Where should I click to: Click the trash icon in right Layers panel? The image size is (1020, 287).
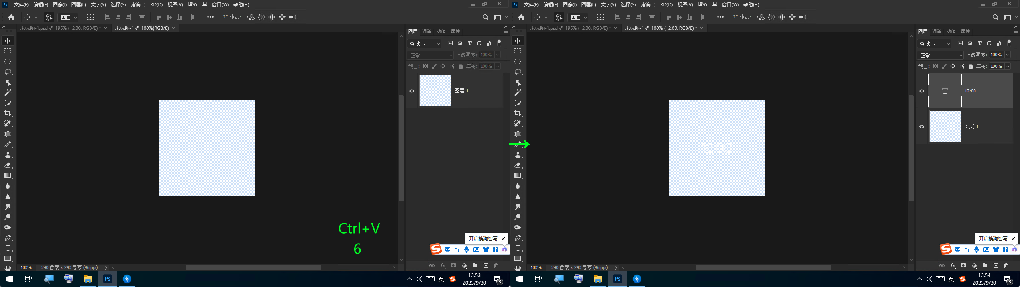(1006, 266)
